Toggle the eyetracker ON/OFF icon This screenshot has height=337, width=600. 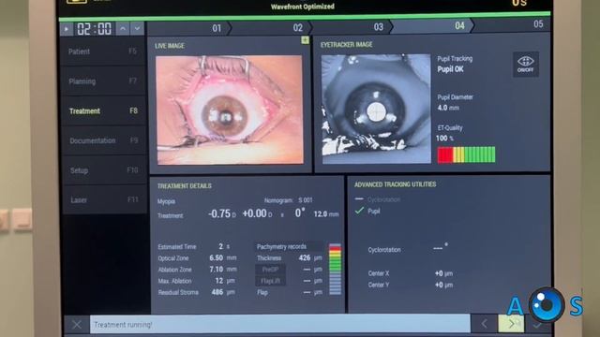526,65
